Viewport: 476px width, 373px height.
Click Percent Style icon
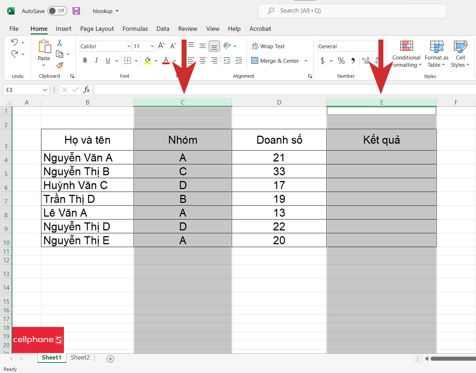(341, 61)
